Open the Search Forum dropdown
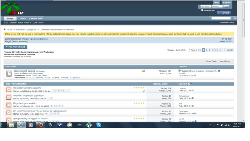This screenshot has width=250, height=141. coord(226,61)
